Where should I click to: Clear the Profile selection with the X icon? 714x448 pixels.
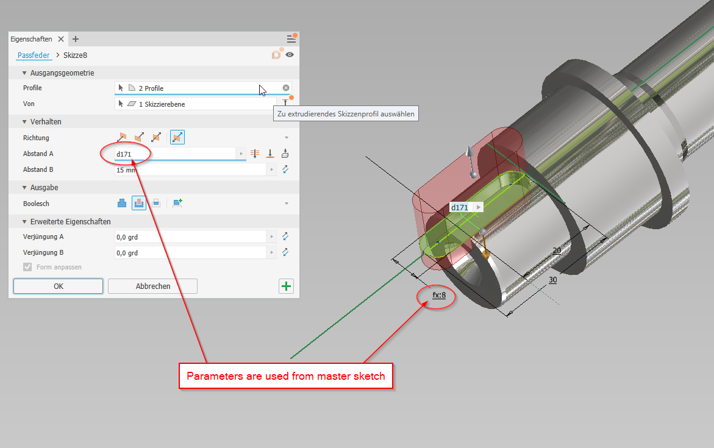coord(285,87)
